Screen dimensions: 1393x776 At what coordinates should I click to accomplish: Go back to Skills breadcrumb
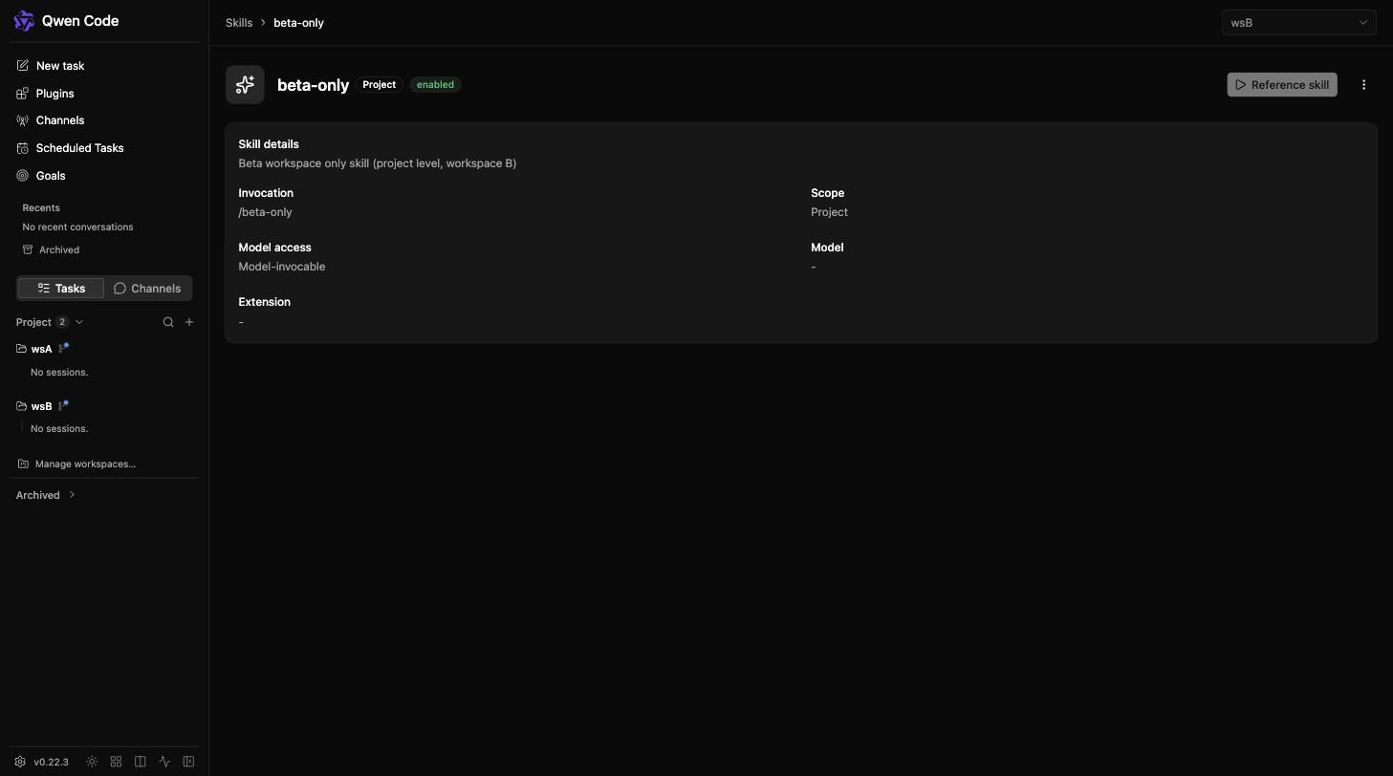coord(239,23)
